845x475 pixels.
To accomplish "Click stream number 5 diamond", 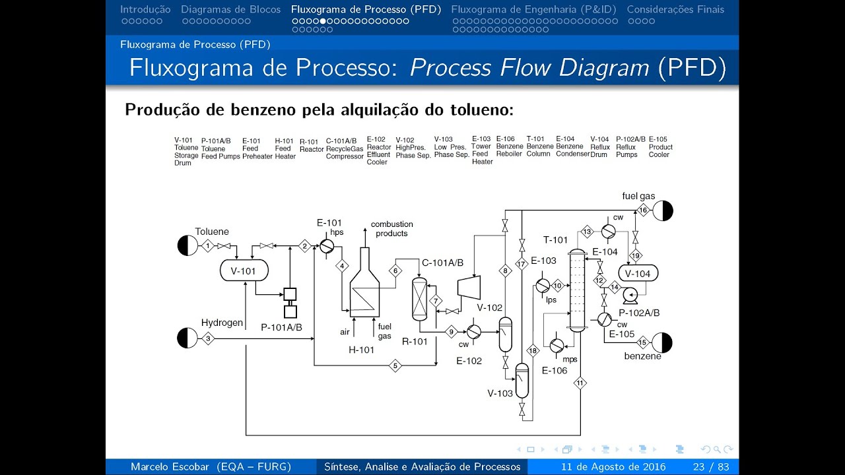I will (x=395, y=365).
